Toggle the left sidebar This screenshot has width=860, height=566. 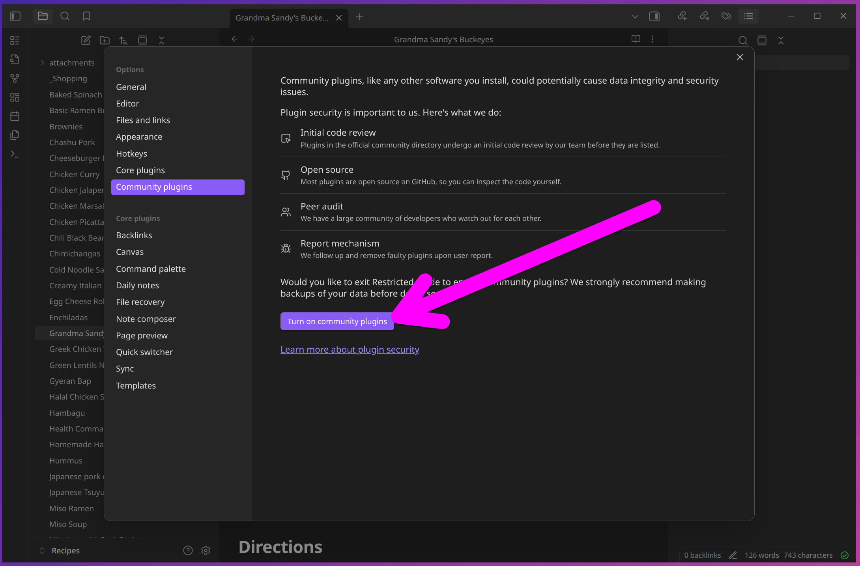click(15, 16)
